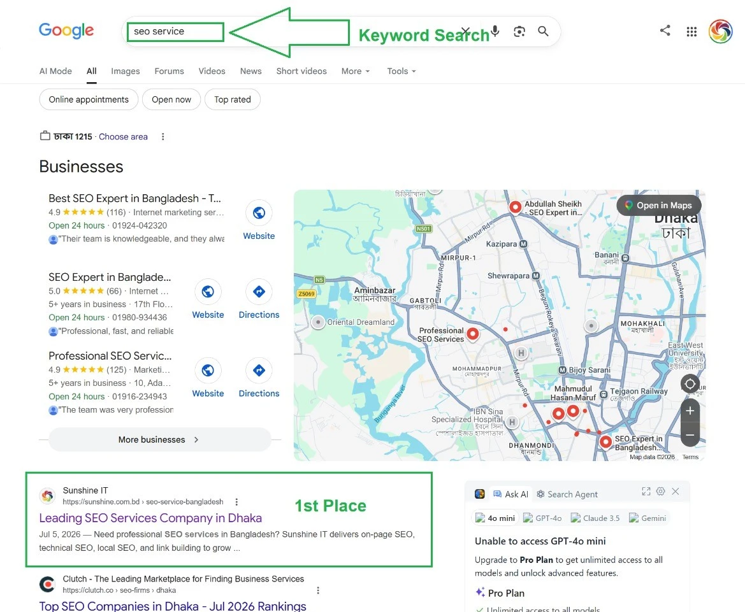Open more options next to Choose area
Screen dimensions: 745x612
(163, 137)
